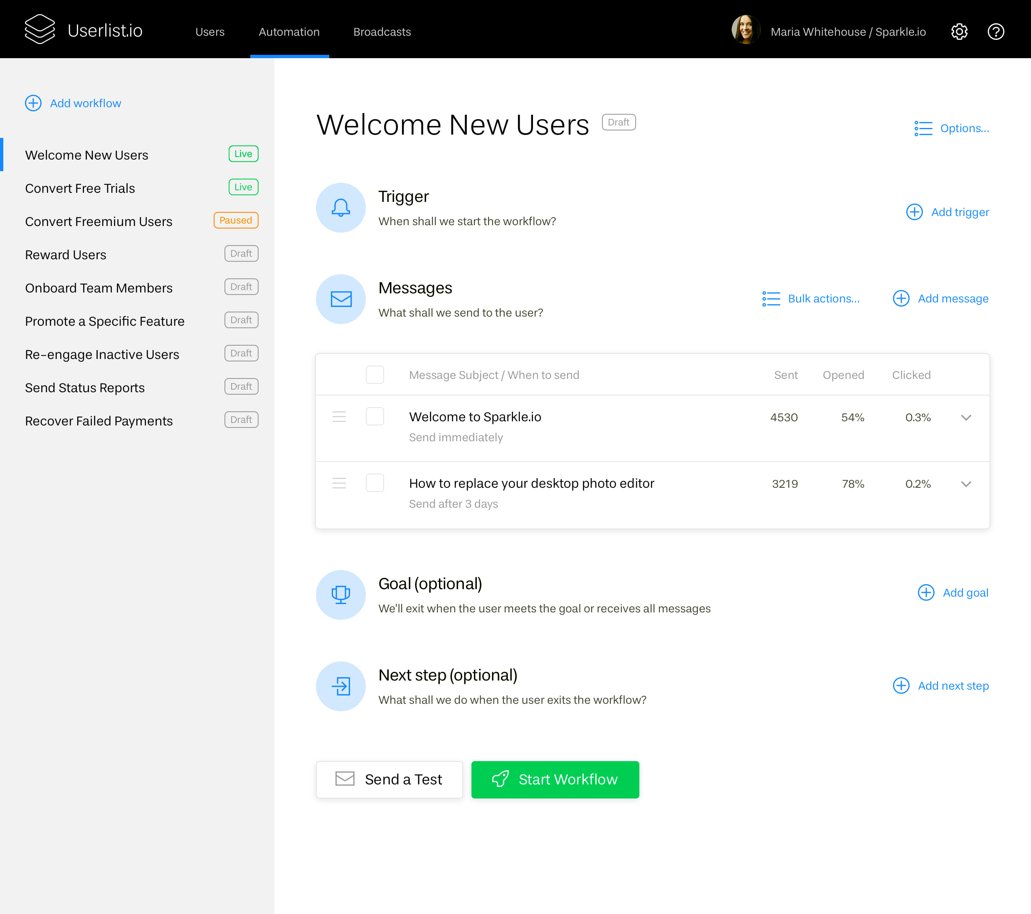Image resolution: width=1031 pixels, height=914 pixels.
Task: Expand details for Welcome to Sparkle.io message
Action: pyautogui.click(x=967, y=418)
